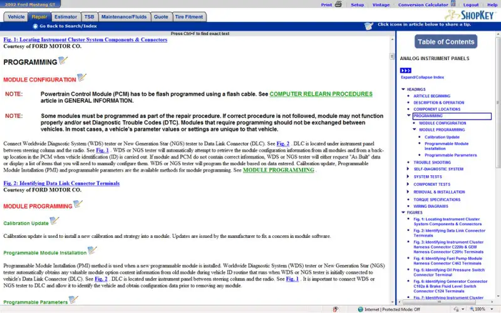The width and height of the screenshot is (501, 313).
Task: Open the Help link
Action: point(492,5)
